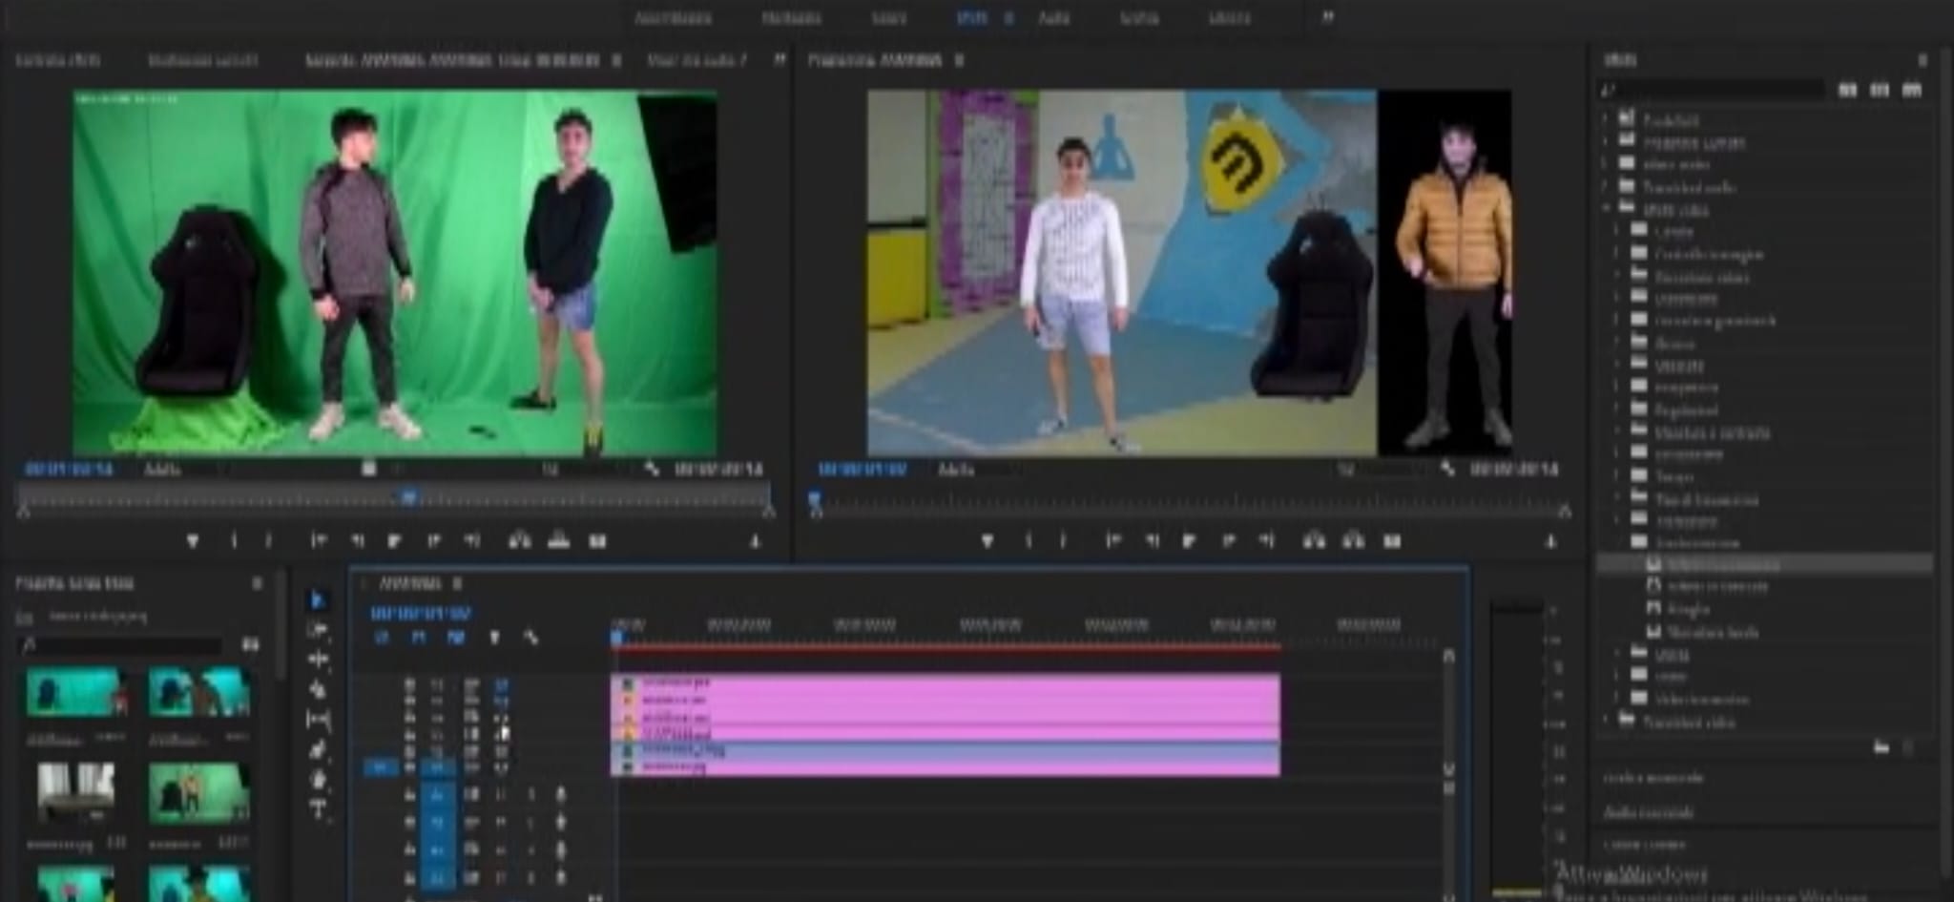This screenshot has height=902, width=1954.
Task: Mute audio track A2
Action: (x=500, y=821)
